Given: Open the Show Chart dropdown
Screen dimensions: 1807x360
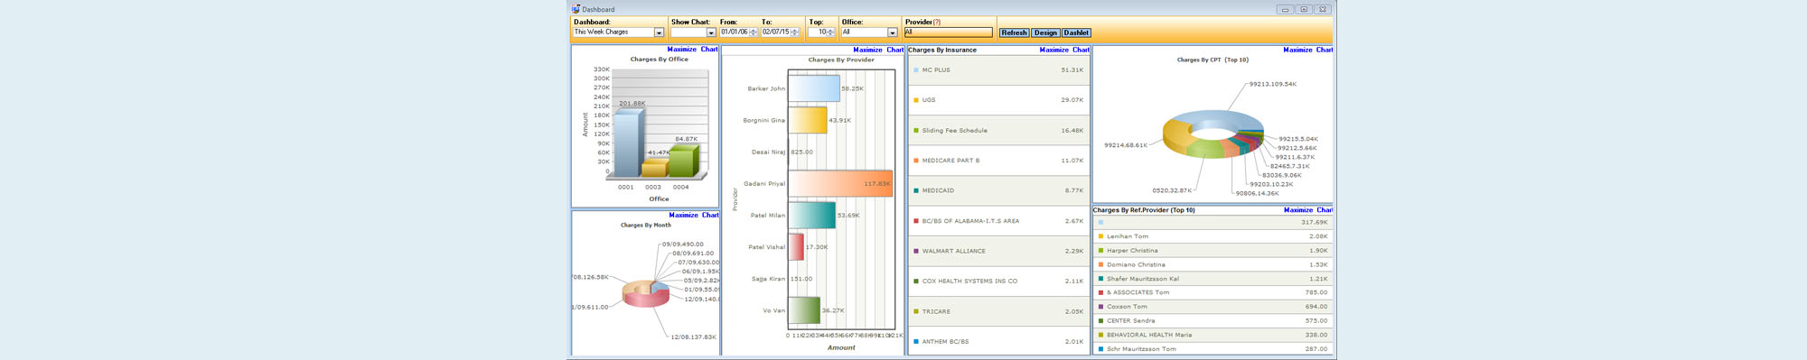Looking at the screenshot, I should click(711, 32).
